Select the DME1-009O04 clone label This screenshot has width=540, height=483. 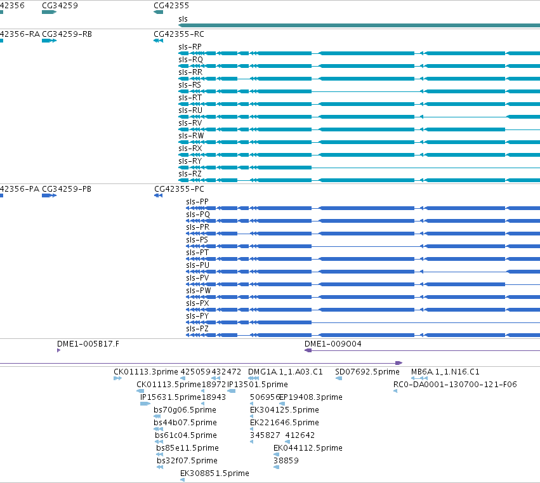coord(333,344)
